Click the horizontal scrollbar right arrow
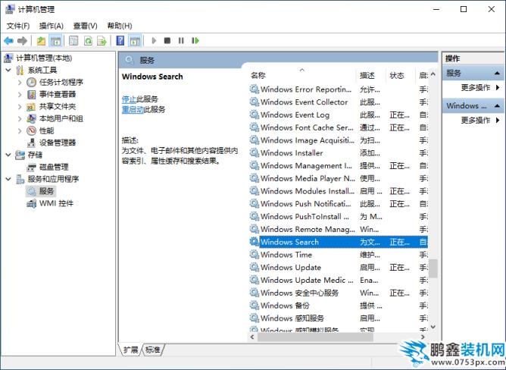The image size is (506, 370). pos(423,337)
